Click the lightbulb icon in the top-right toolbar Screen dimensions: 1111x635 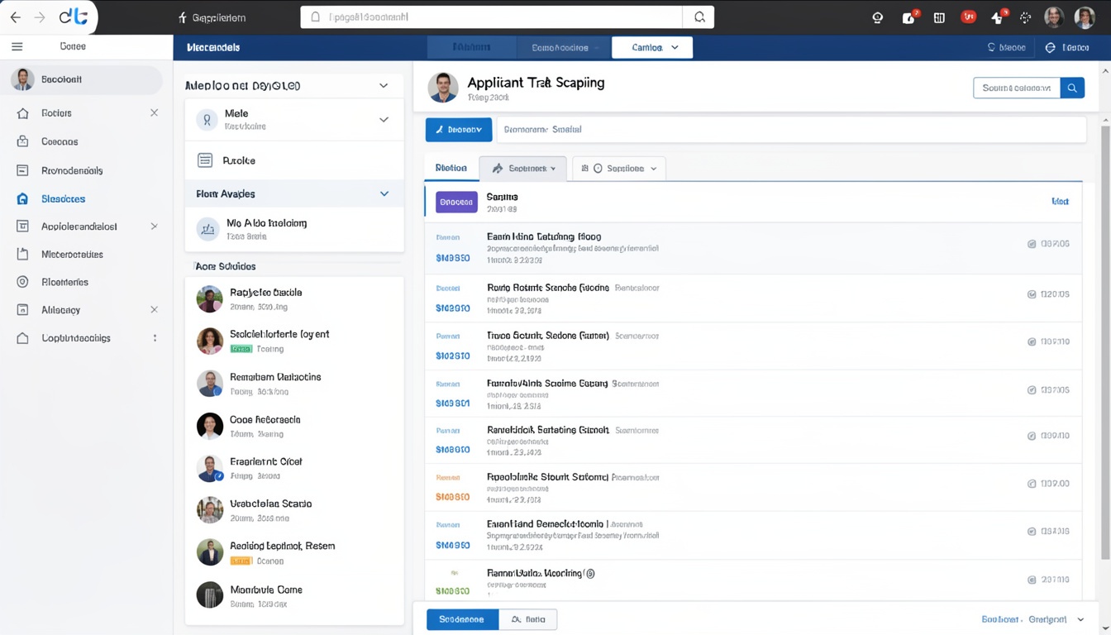click(877, 17)
